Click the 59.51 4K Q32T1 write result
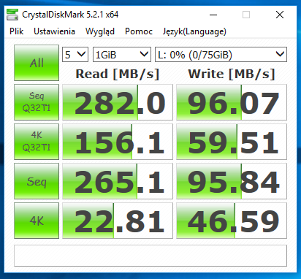Screen dimensions: 301x279 click(232, 142)
